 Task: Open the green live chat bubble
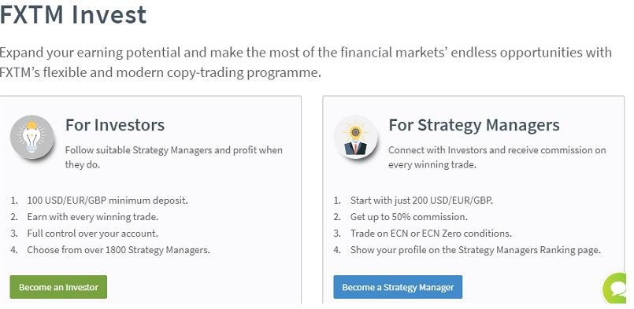(x=617, y=289)
